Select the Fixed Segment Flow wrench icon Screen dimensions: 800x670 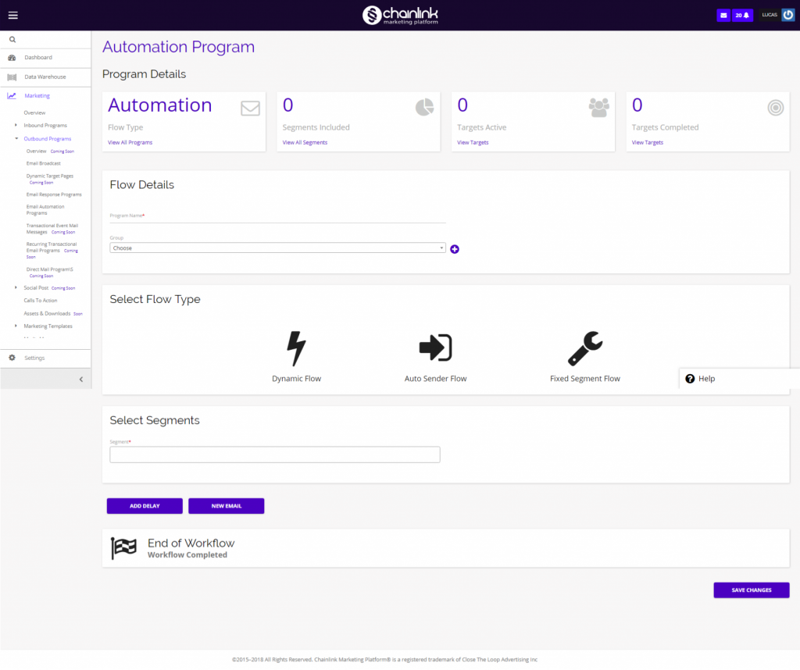(x=584, y=346)
